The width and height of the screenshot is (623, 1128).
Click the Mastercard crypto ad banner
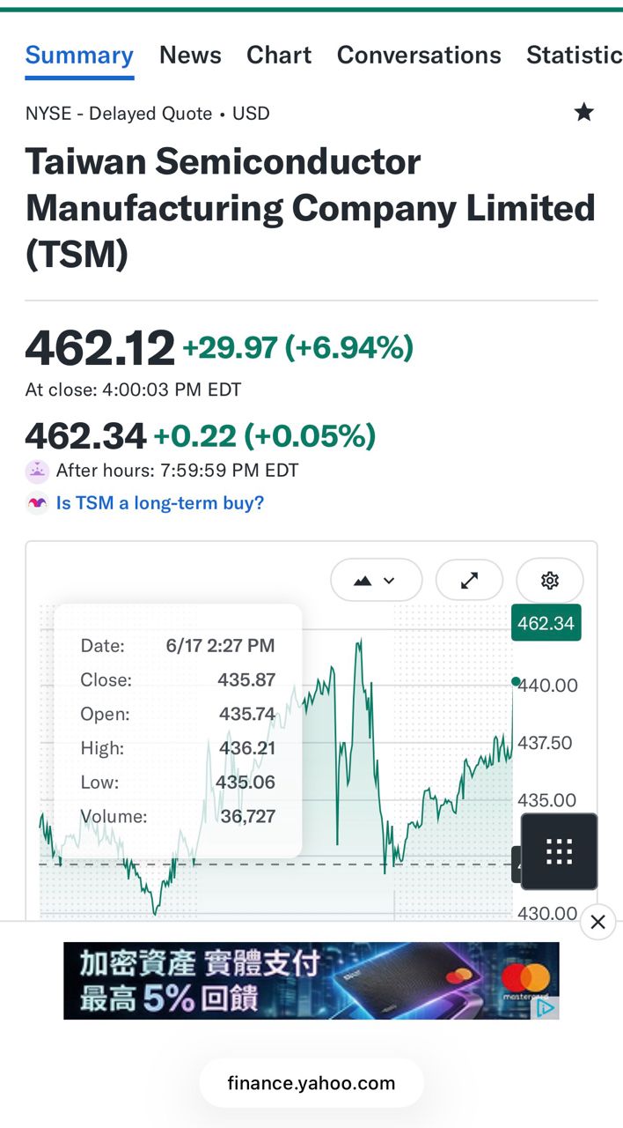311,981
